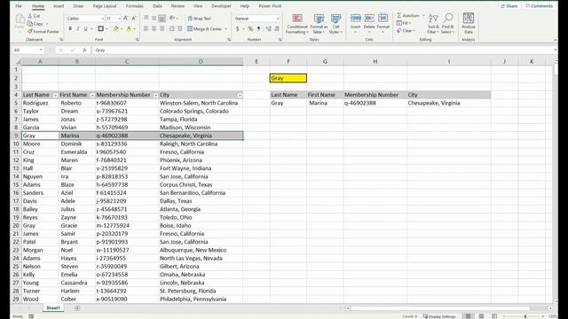Toggle Underline formatting
568x319 pixels.
(85, 28)
